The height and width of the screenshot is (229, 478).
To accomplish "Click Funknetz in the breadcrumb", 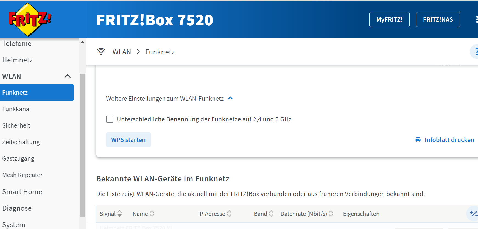I will coord(160,52).
